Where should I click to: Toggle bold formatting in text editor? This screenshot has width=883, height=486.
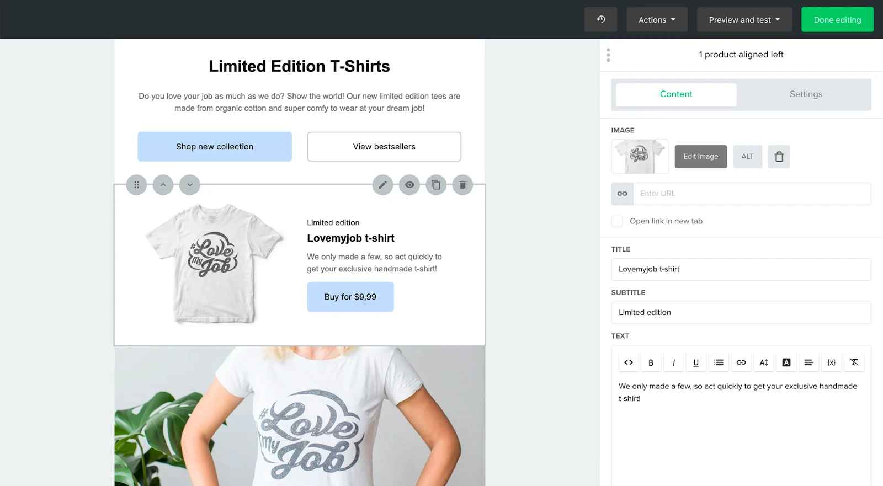point(651,362)
